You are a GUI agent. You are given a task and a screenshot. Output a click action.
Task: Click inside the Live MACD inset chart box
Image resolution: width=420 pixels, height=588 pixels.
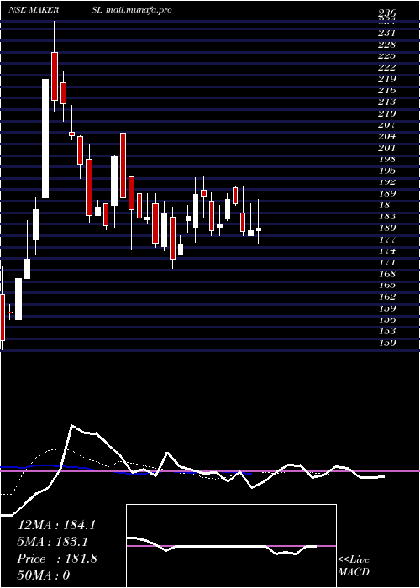(x=231, y=546)
